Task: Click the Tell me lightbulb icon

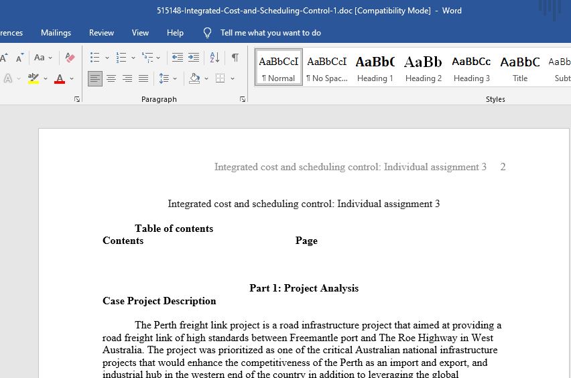Action: coord(207,33)
